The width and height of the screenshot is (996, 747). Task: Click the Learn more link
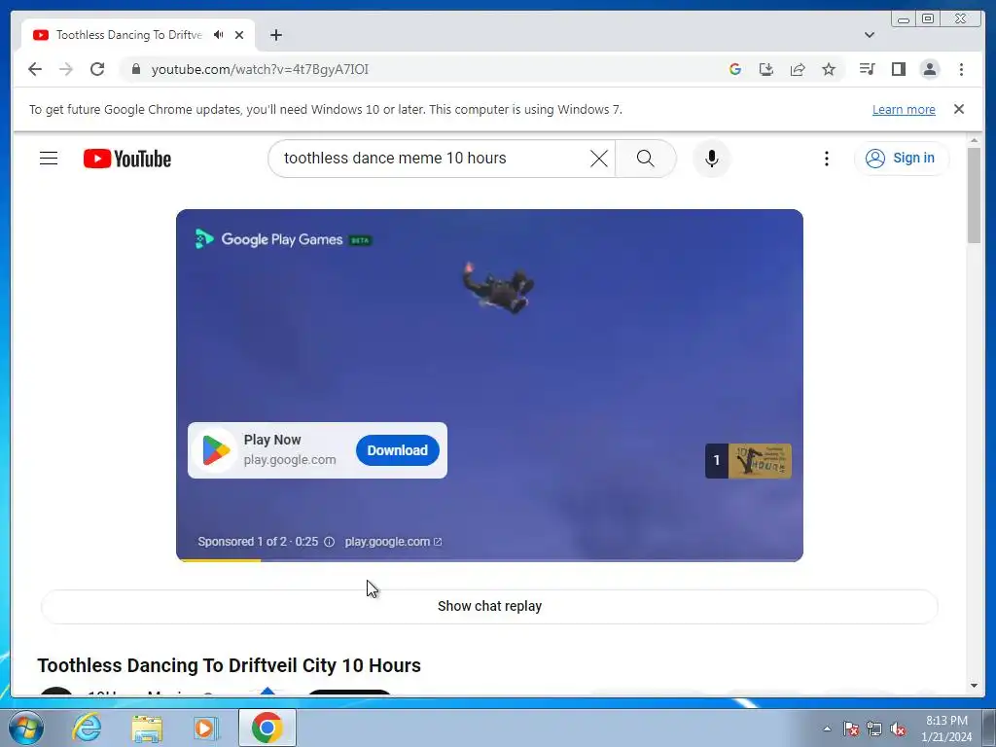(904, 109)
